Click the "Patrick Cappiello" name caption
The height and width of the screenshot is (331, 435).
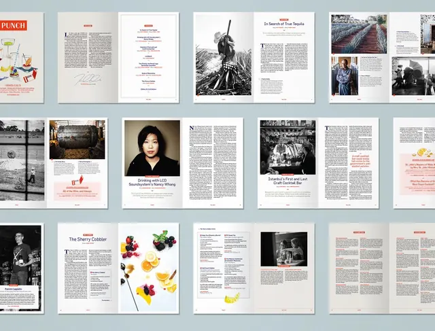15,289
